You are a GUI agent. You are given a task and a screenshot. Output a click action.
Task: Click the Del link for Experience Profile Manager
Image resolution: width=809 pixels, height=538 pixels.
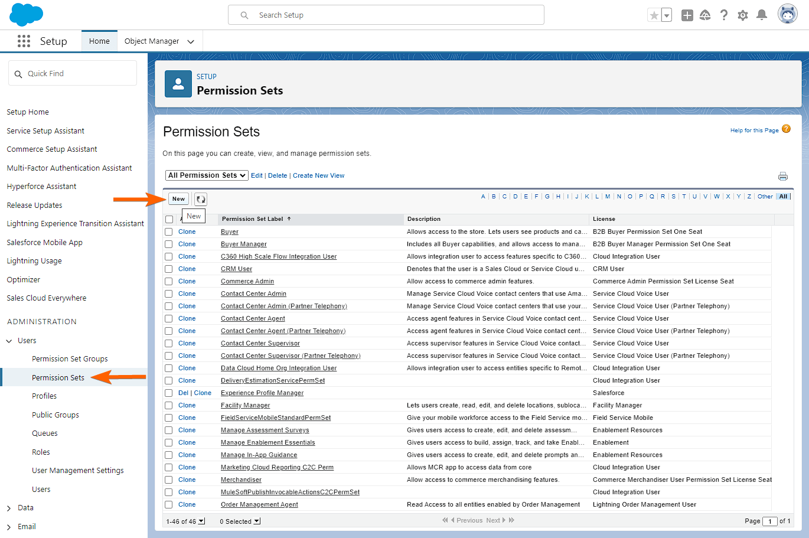tap(183, 393)
